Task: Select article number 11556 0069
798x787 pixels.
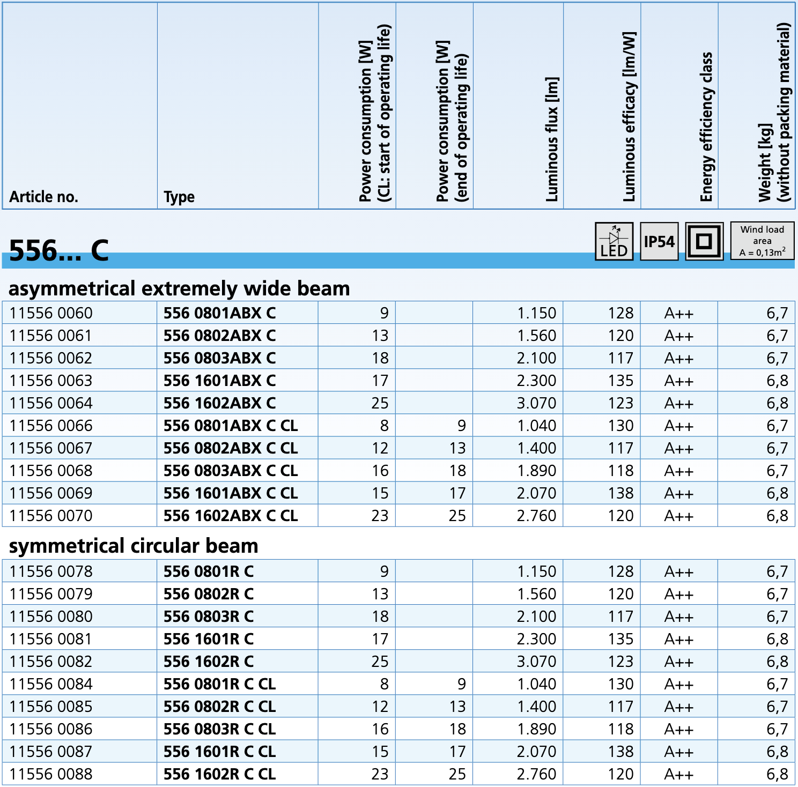Action: point(51,493)
